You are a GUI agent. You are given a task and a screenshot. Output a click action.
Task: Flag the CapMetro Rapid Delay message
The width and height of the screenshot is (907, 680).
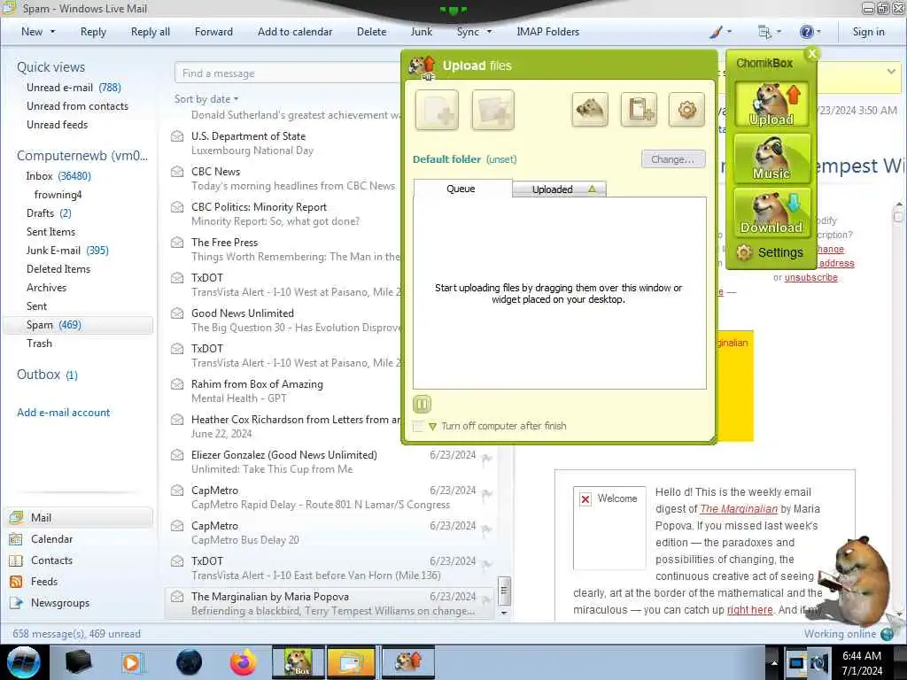pyautogui.click(x=486, y=494)
